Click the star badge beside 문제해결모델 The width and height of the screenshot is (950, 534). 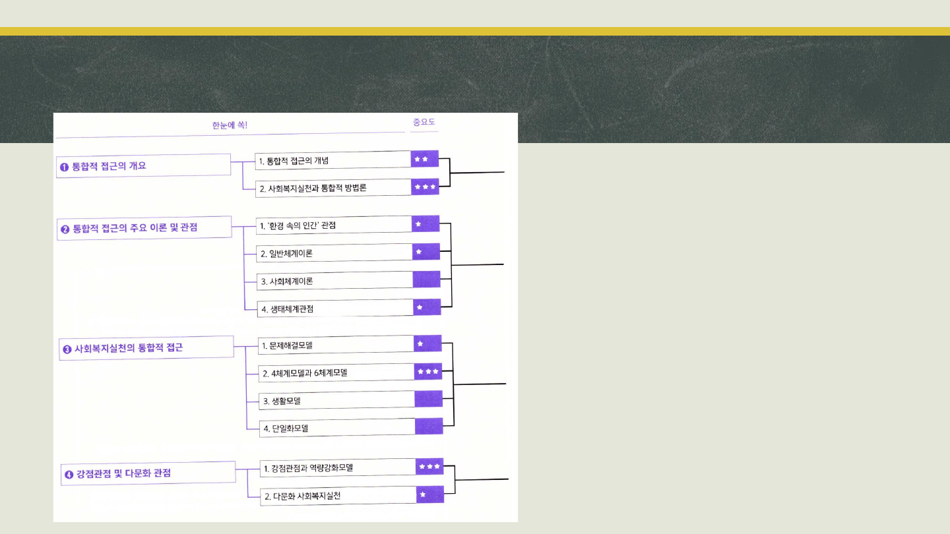[x=427, y=343]
